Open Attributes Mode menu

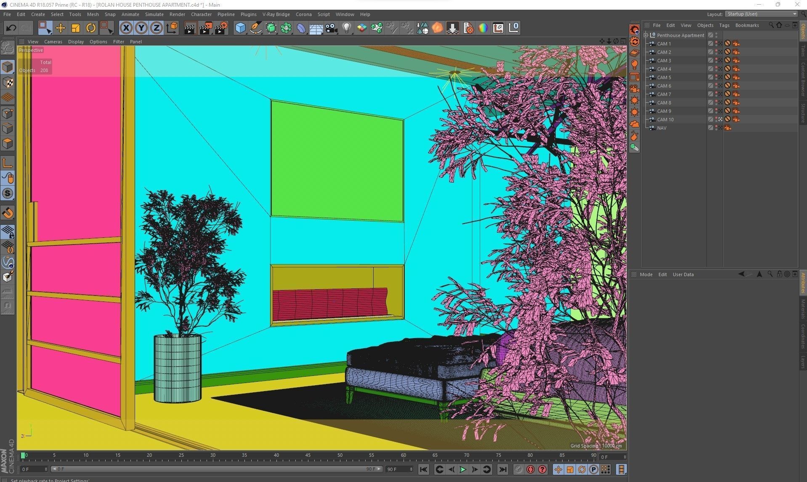pos(646,274)
